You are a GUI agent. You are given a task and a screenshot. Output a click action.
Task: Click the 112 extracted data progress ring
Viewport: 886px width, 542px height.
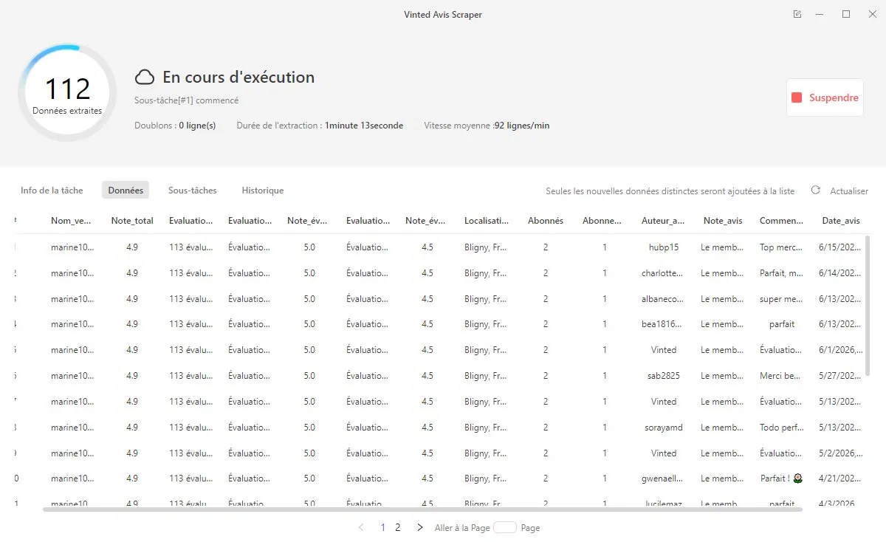(67, 94)
